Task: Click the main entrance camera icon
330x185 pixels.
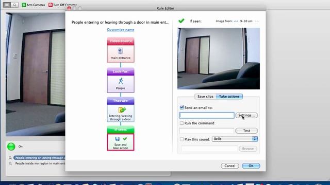Action: pos(120,51)
